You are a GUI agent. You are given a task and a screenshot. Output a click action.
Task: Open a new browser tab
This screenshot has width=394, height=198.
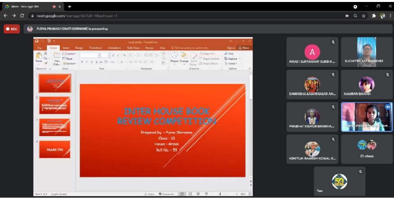(70, 6)
